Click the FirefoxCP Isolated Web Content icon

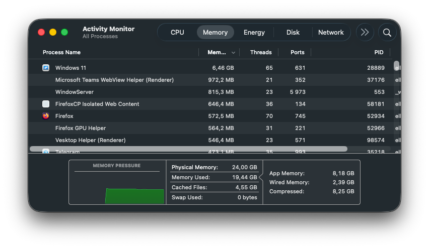point(46,104)
